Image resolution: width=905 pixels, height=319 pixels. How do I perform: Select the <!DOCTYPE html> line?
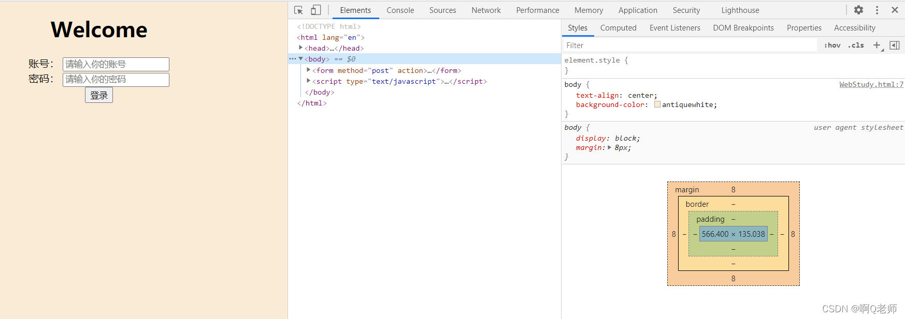click(329, 26)
